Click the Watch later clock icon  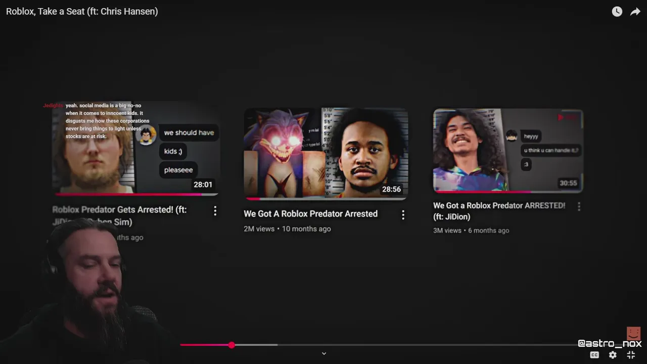[617, 12]
